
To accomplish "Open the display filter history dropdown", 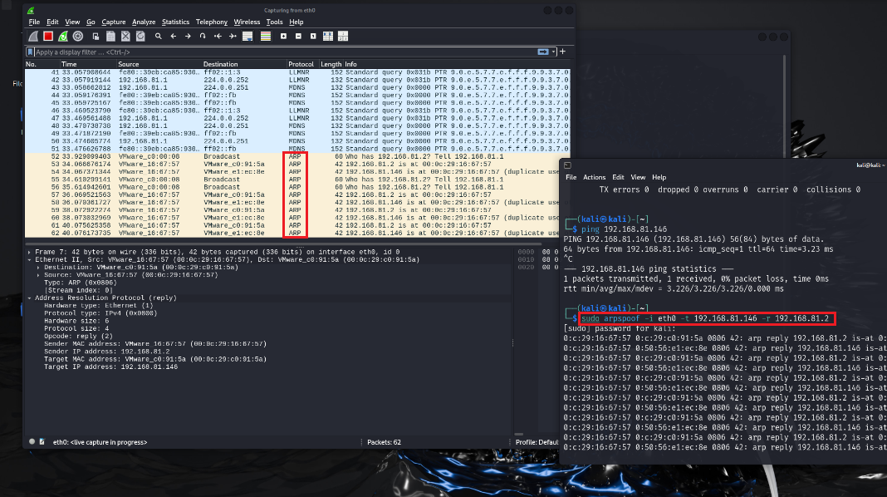I will tap(554, 52).
